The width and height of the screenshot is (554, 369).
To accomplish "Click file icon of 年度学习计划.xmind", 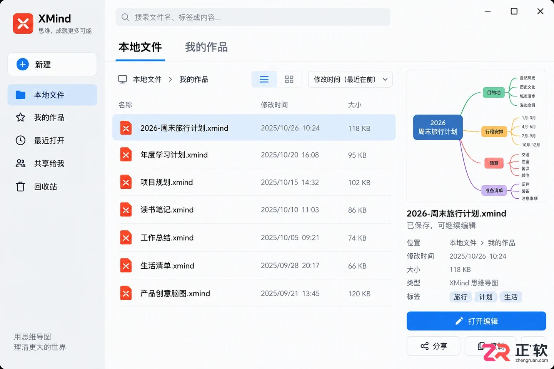I will [126, 155].
